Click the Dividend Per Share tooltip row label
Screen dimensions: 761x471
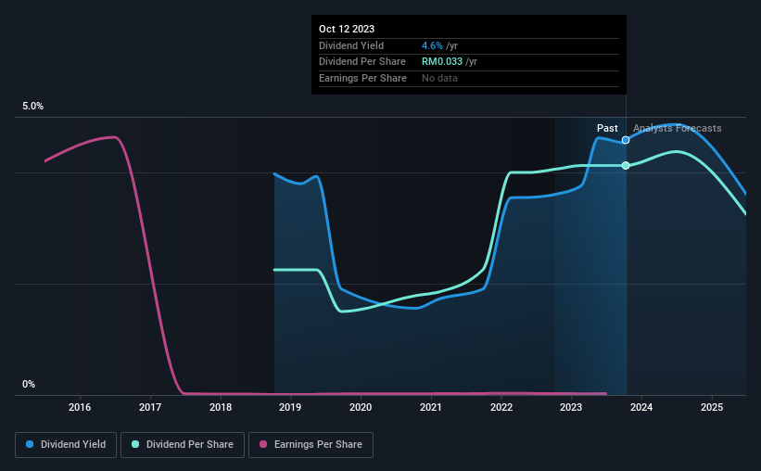(x=362, y=62)
